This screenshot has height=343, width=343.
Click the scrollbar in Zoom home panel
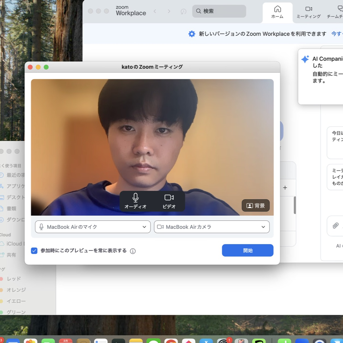coord(295,205)
